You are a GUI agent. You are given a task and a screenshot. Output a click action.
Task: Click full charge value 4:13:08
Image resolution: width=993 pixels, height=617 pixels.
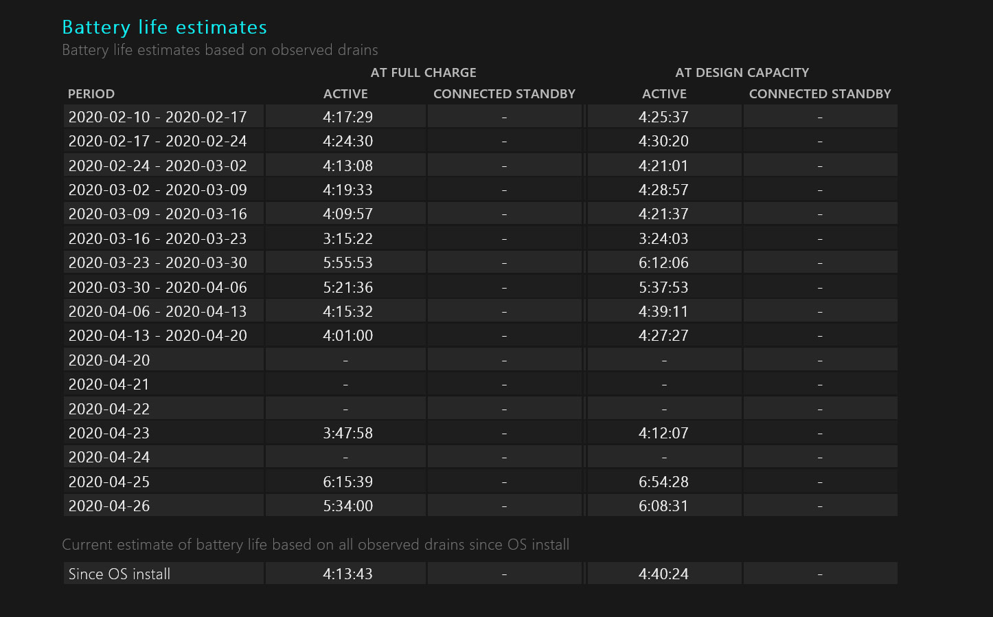coord(347,166)
